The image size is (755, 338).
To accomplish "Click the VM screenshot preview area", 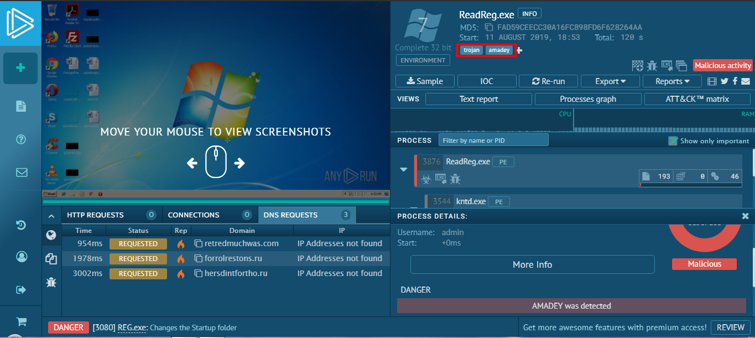I will pos(216,100).
